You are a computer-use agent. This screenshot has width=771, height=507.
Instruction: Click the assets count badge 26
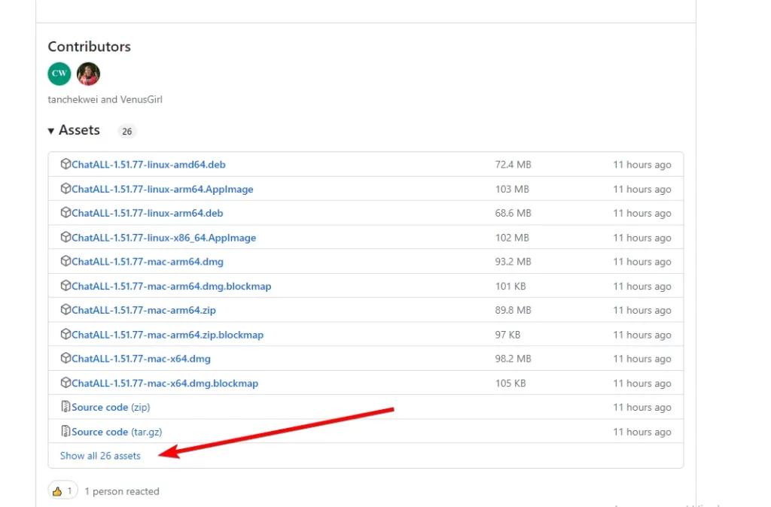click(126, 131)
